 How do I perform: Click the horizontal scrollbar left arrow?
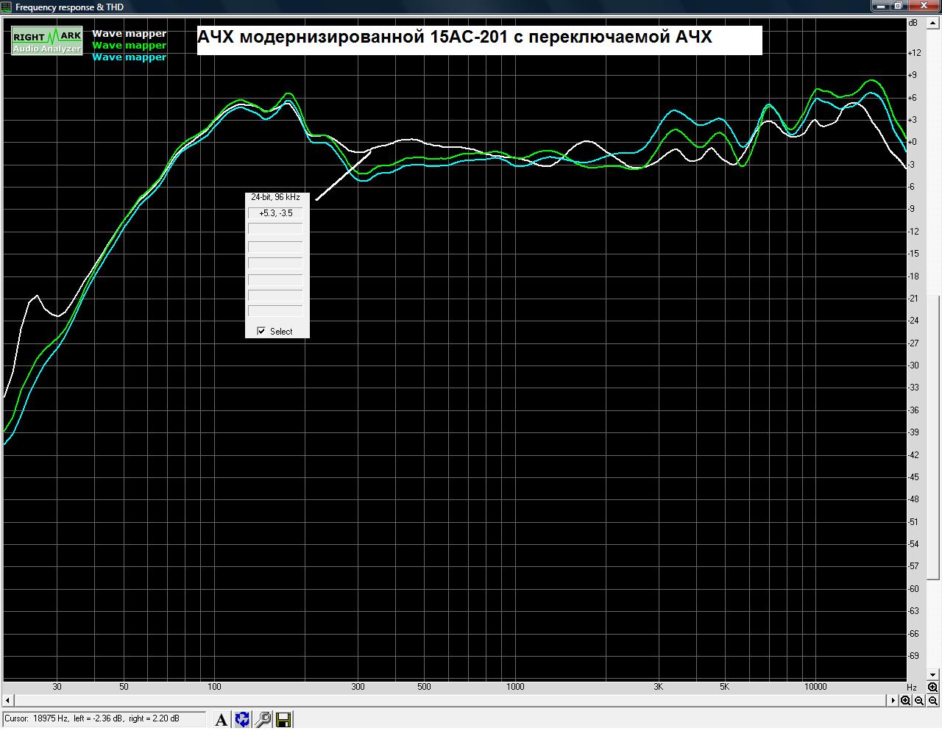click(8, 700)
